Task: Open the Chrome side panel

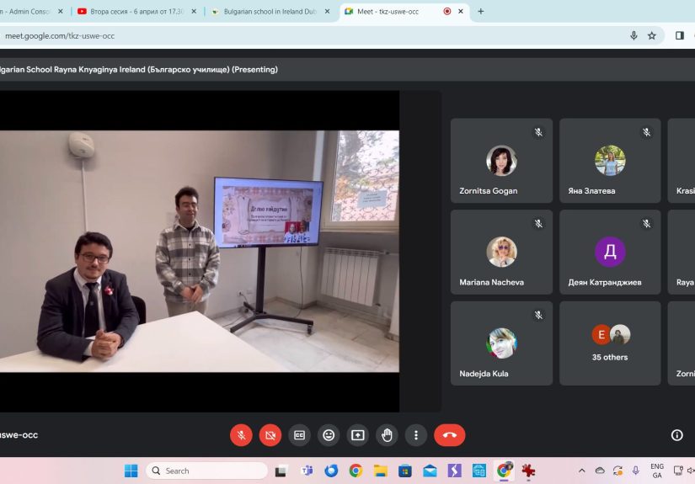Action: pos(680,35)
